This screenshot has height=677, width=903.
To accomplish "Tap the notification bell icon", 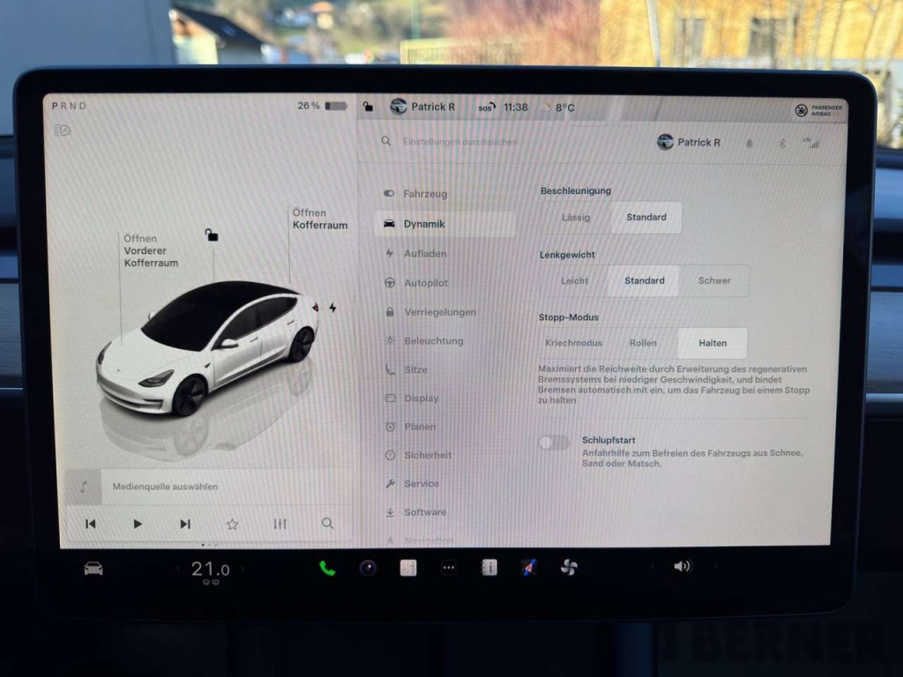I will point(750,143).
